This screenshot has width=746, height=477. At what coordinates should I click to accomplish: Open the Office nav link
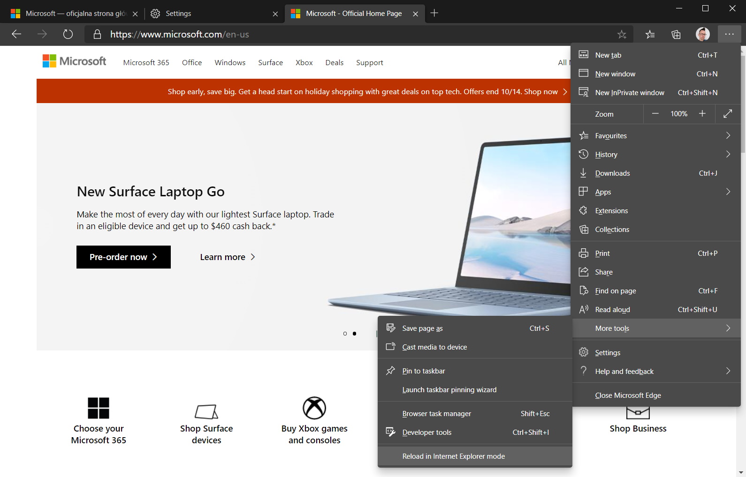click(192, 63)
